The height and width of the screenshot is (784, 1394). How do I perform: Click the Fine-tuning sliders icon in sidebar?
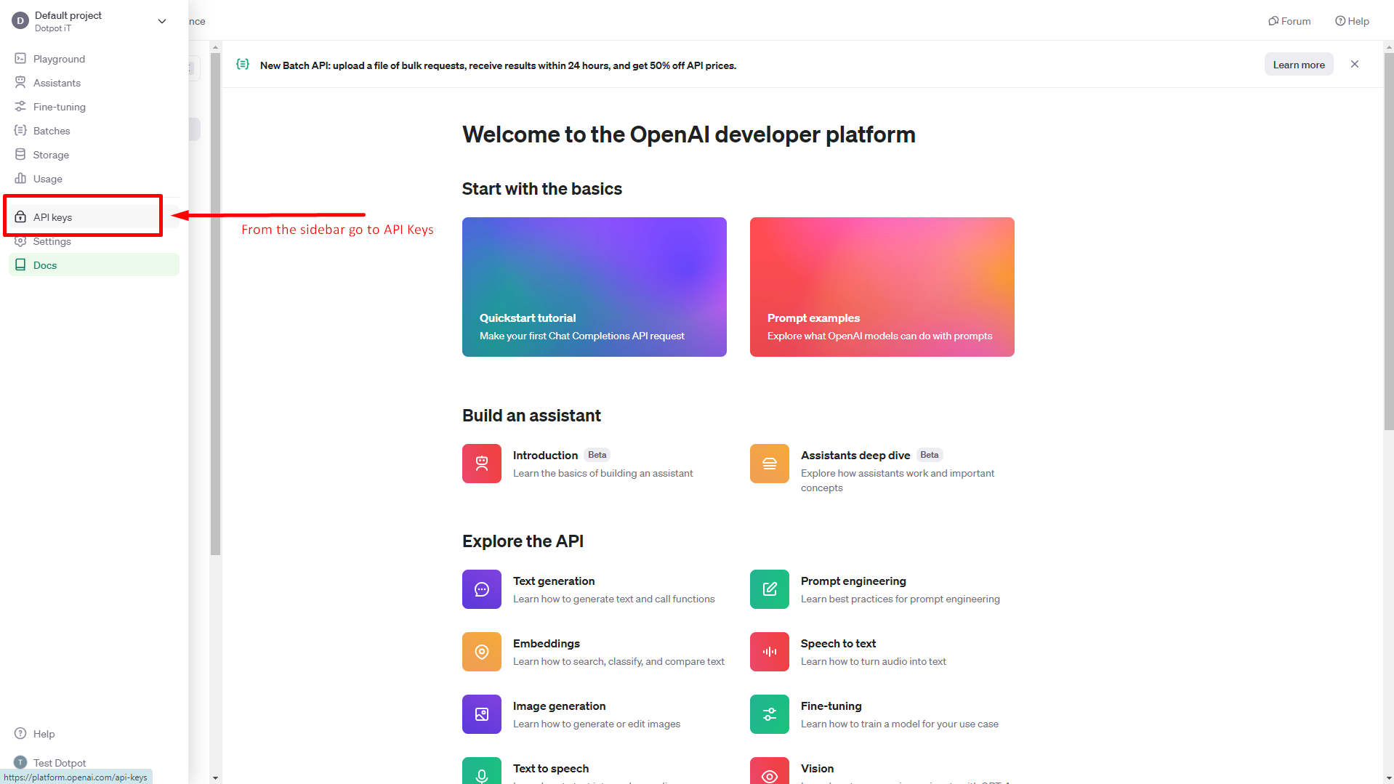point(20,106)
